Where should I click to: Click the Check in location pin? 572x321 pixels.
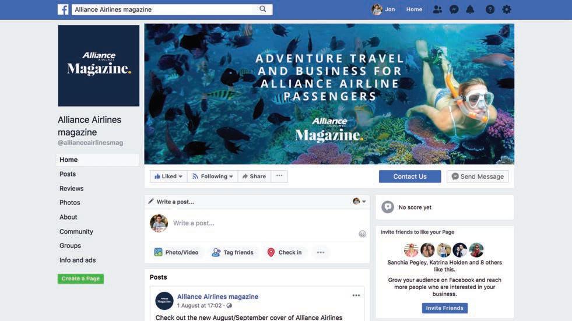(271, 252)
